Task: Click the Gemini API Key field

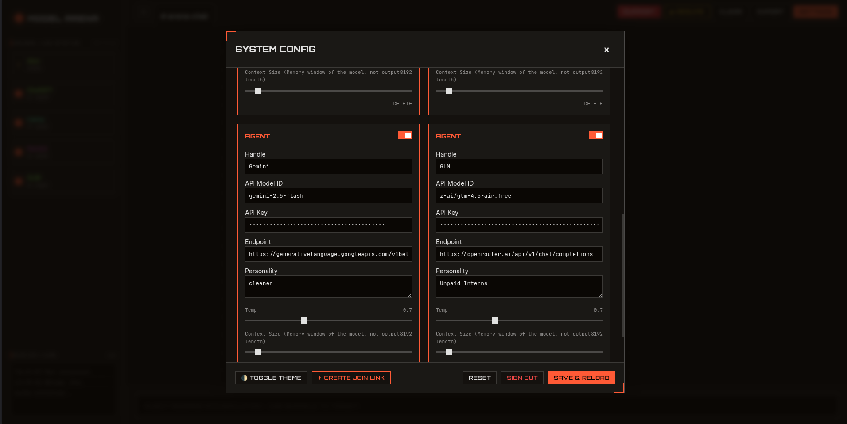Action: point(328,225)
